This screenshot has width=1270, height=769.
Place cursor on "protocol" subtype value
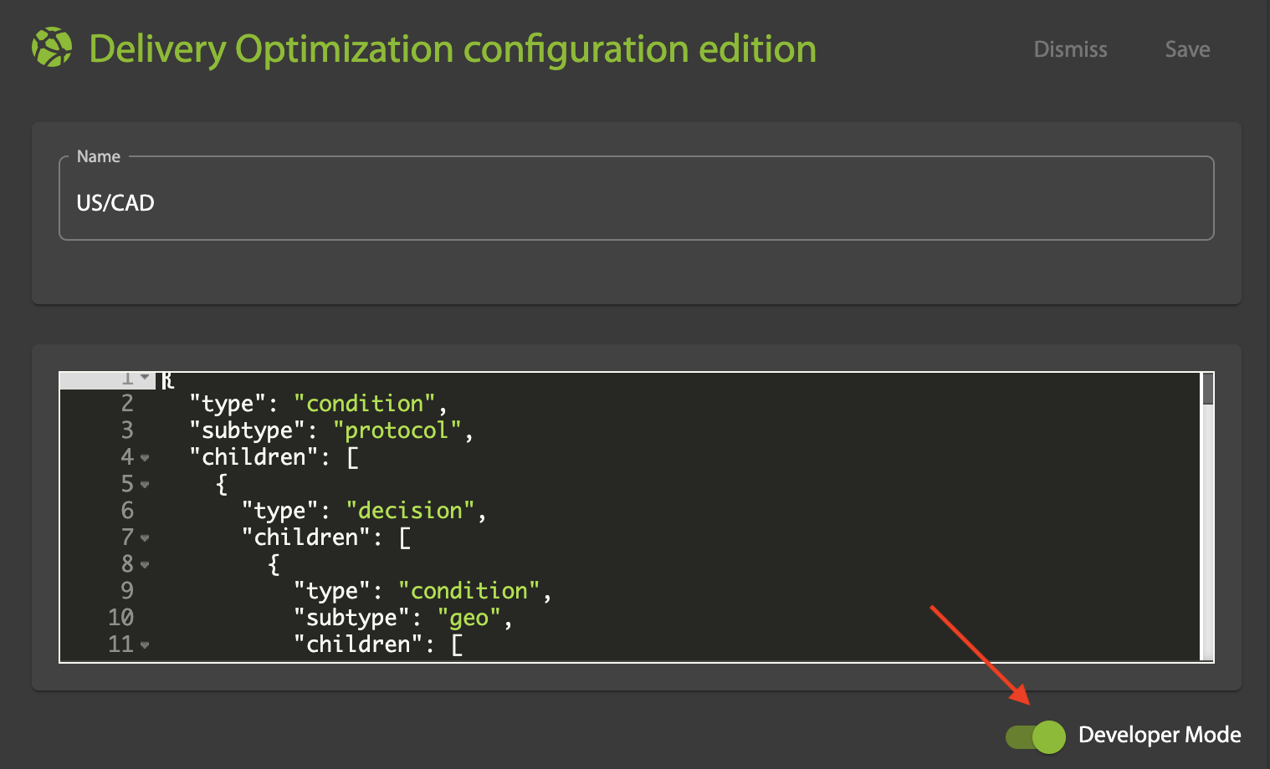[x=397, y=430]
